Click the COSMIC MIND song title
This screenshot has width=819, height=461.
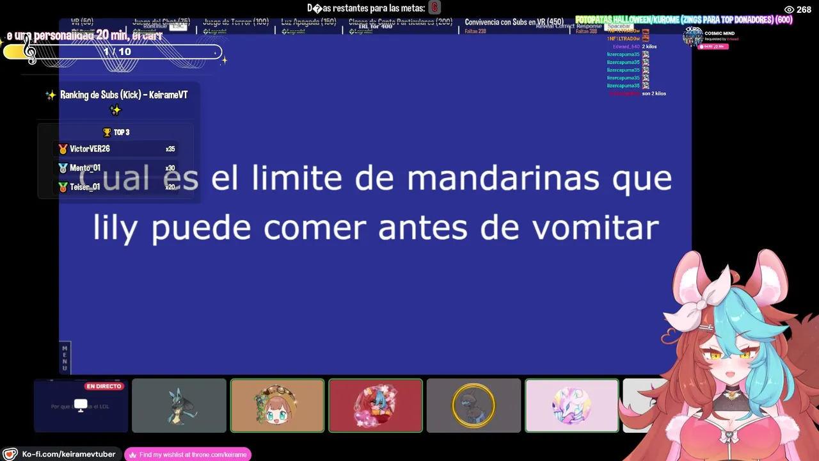click(719, 33)
